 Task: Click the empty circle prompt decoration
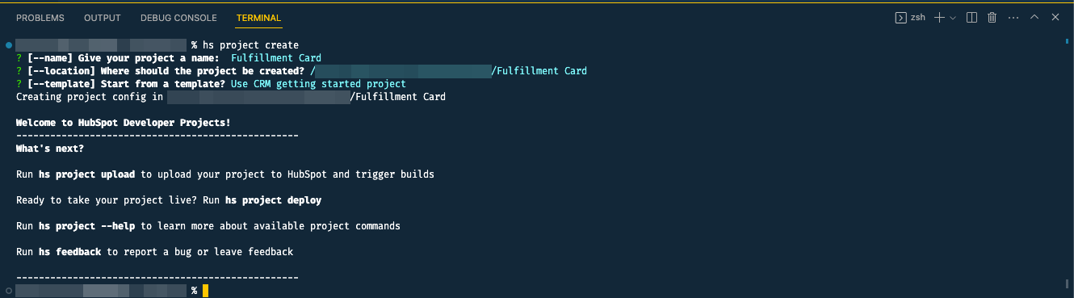click(8, 290)
